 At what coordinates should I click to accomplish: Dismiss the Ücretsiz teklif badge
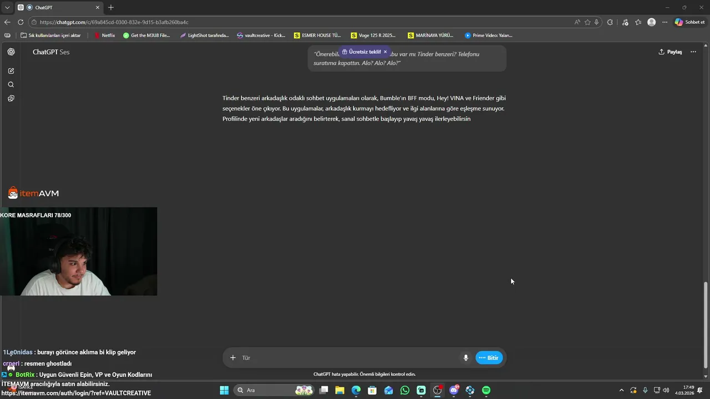(386, 52)
